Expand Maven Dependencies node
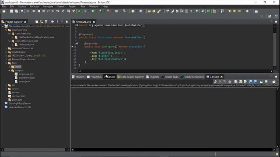 6,59
